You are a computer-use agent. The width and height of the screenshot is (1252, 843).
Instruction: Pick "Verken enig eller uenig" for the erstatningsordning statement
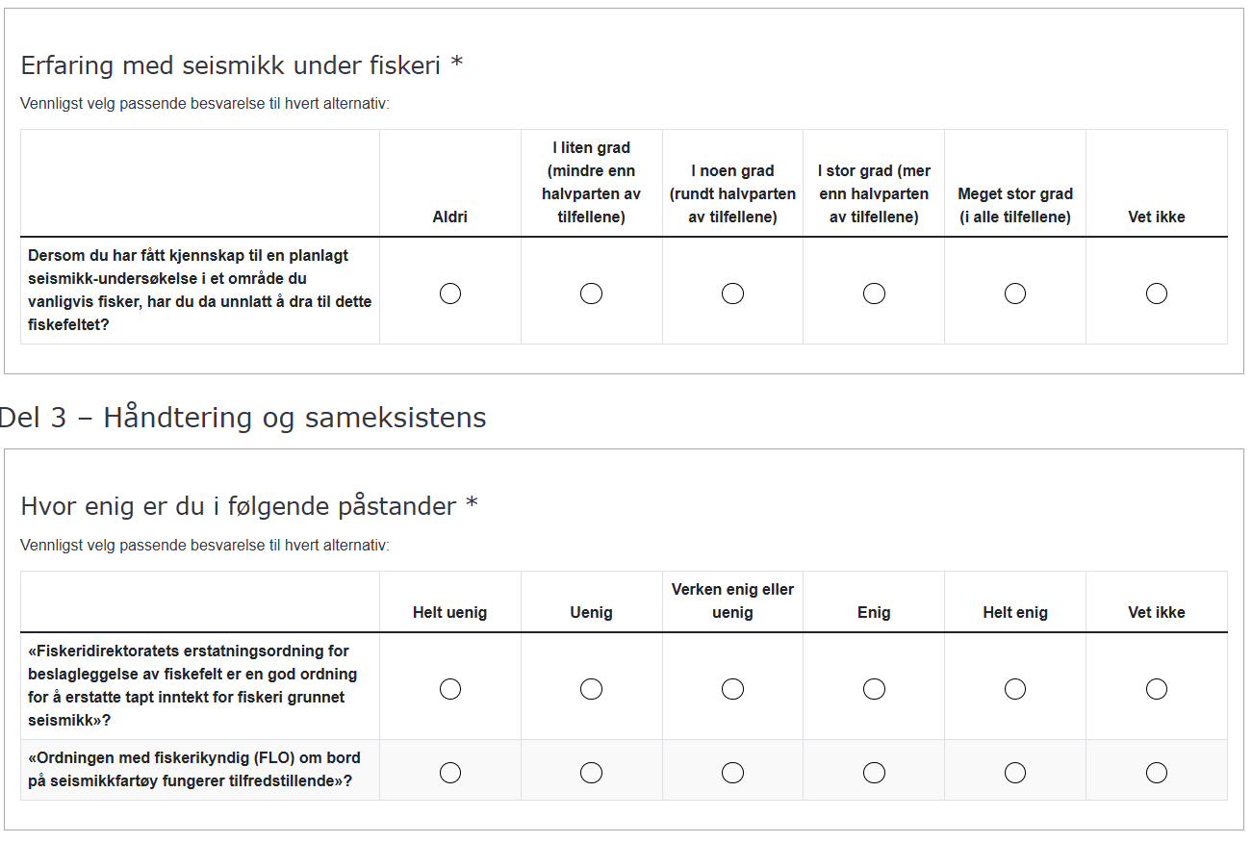pyautogui.click(x=732, y=688)
